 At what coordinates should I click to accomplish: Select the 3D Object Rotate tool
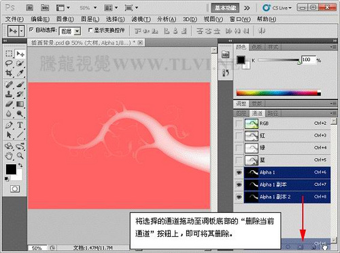click(9, 147)
